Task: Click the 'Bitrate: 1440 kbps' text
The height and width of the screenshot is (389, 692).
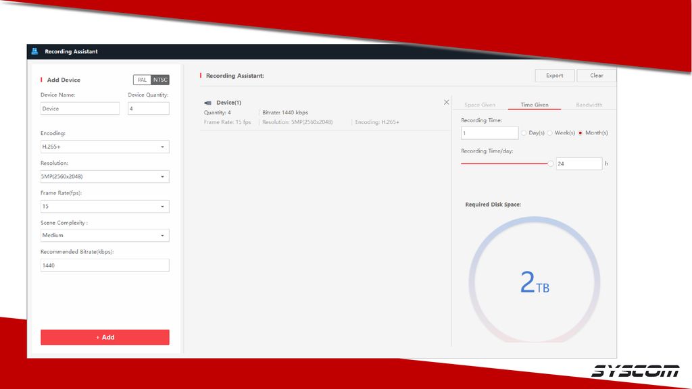Action: click(x=285, y=113)
